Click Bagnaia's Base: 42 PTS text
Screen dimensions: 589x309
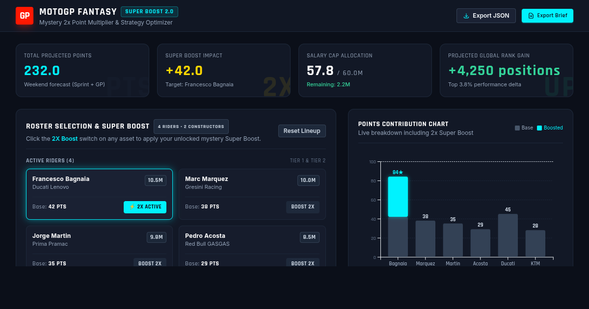tap(49, 207)
